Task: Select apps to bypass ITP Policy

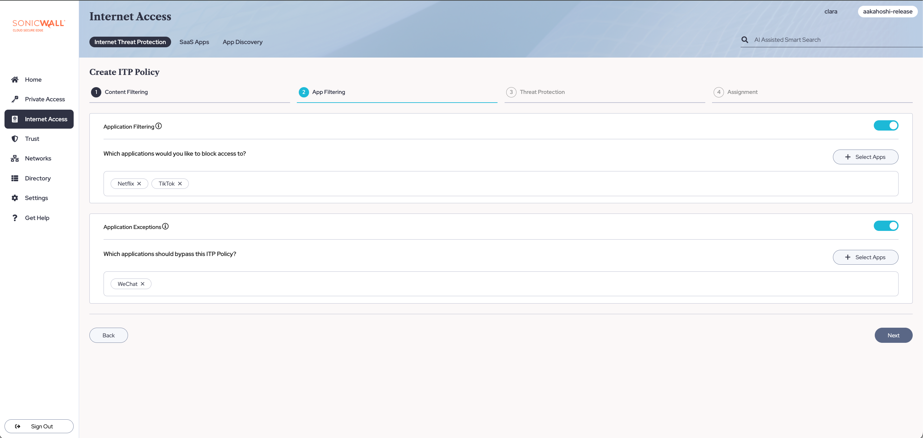Action: point(865,257)
